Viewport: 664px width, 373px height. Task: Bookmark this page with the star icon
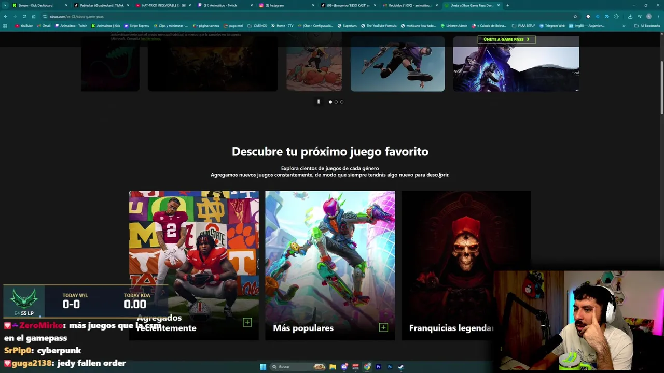575,16
